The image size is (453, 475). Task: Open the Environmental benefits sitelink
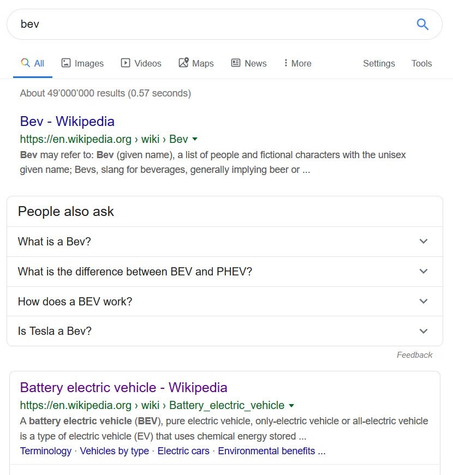tap(266, 451)
